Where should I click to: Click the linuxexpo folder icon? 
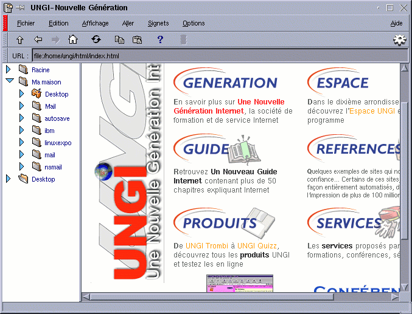point(37,143)
